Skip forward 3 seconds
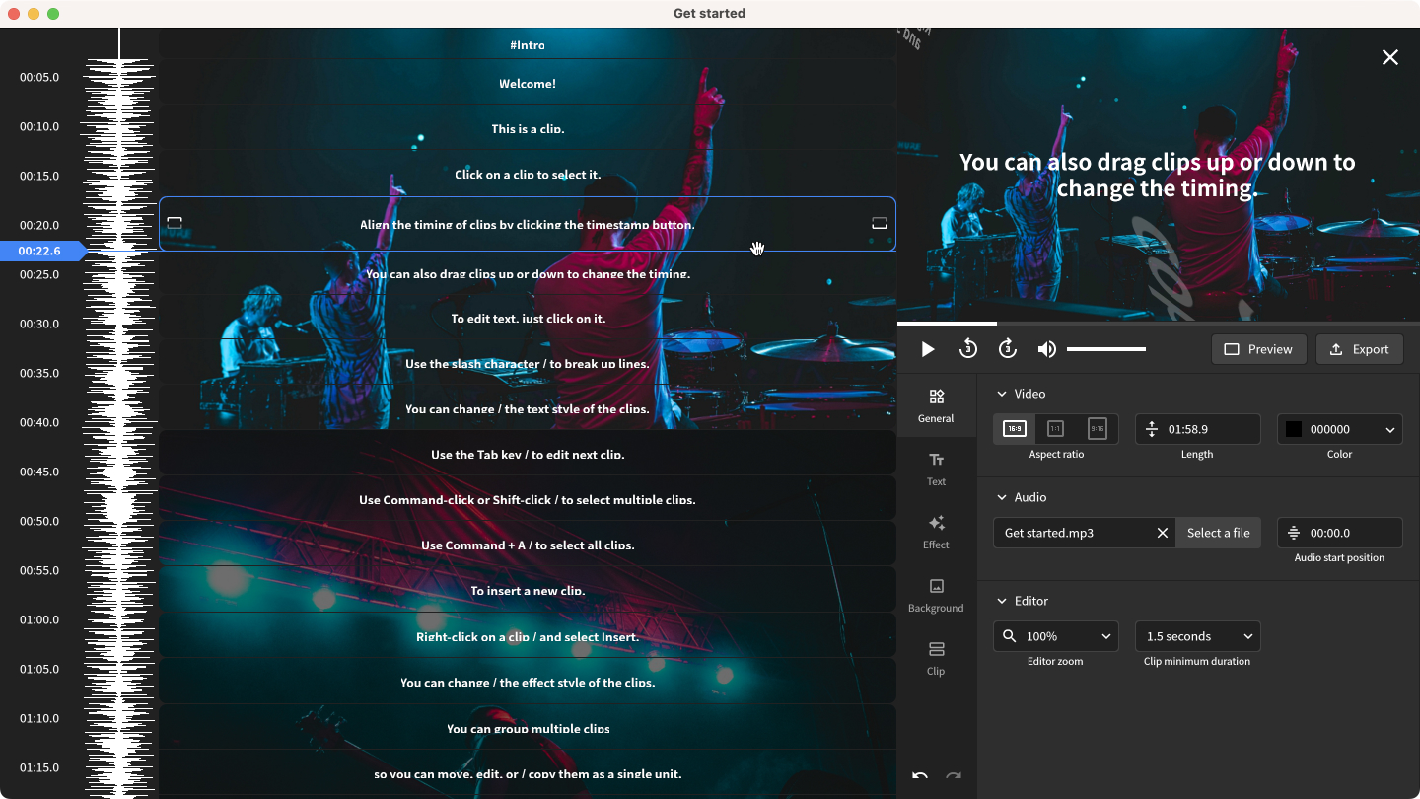The height and width of the screenshot is (799, 1420). click(x=1007, y=349)
